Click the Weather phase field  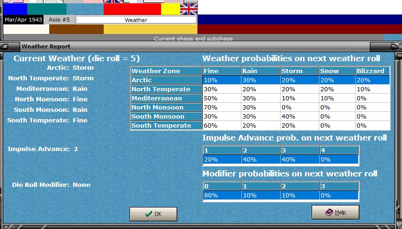point(136,20)
